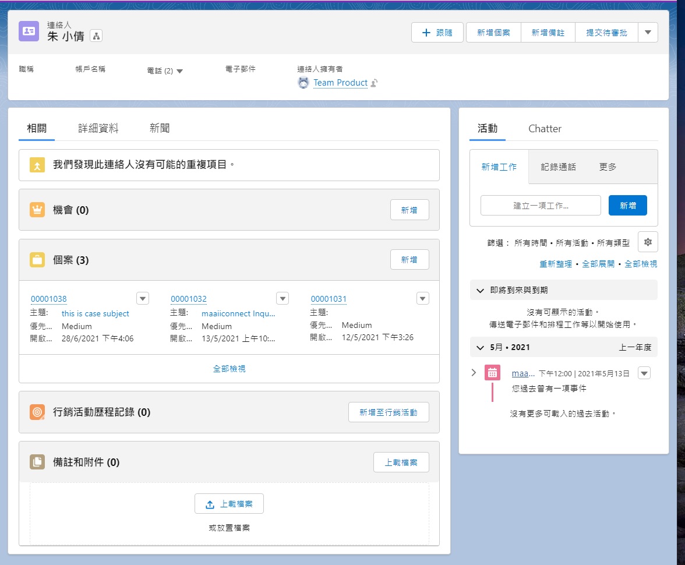Click the 跟隨 follow button
Image resolution: width=685 pixels, height=565 pixels.
(437, 33)
